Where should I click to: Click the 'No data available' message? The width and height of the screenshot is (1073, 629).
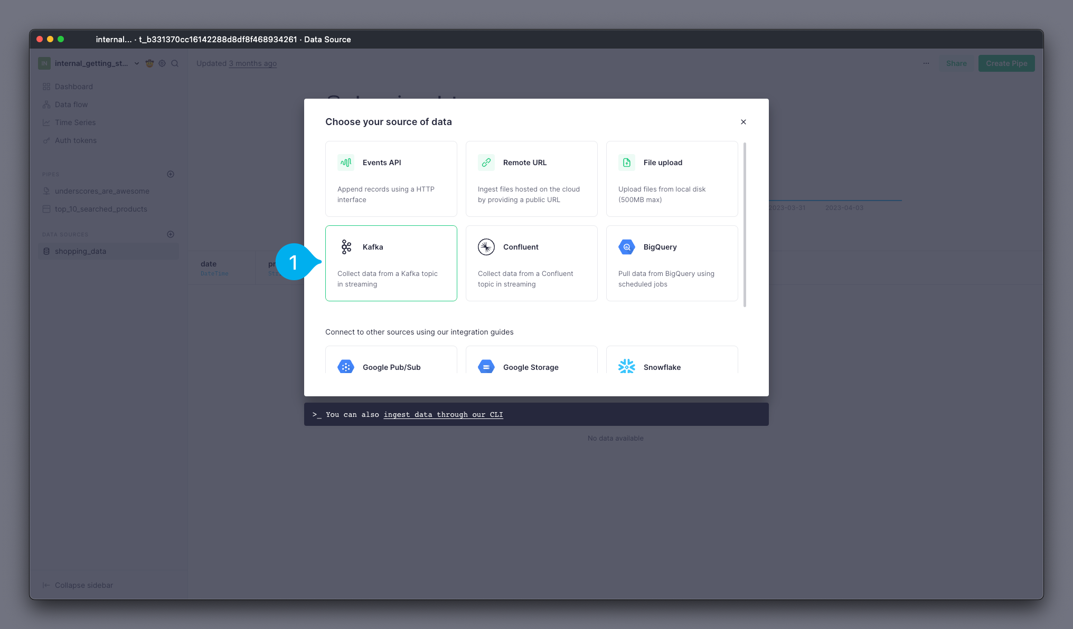click(x=616, y=439)
